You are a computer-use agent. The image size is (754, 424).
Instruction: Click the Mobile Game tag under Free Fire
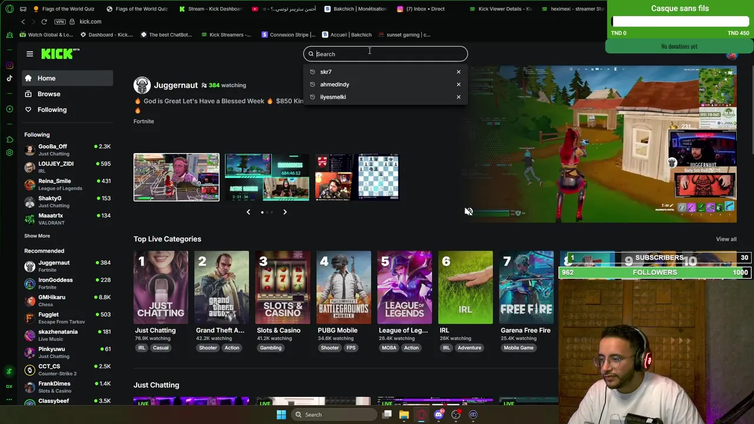(x=518, y=348)
